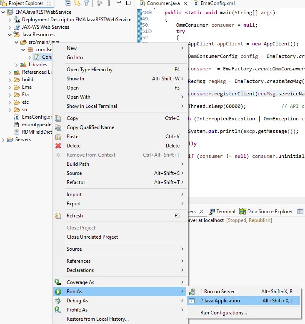
Task: Click the green Run As icon
Action: 58,292
